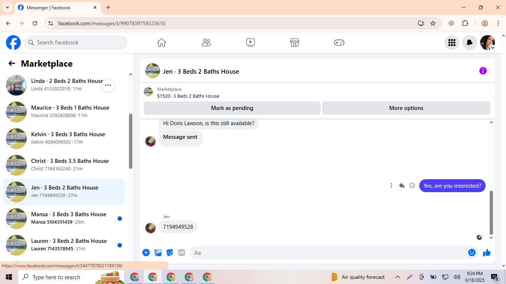This screenshot has width=506, height=284.
Task: Open Jen's profile picture in chat header
Action: point(153,71)
